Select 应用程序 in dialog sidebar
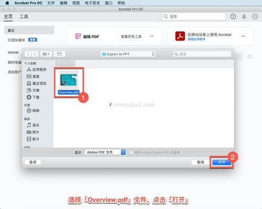262x209 pixels. [x=37, y=70]
